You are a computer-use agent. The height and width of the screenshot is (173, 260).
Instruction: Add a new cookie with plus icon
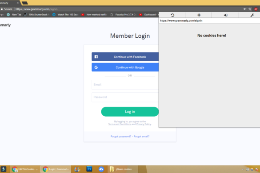pyautogui.click(x=199, y=15)
